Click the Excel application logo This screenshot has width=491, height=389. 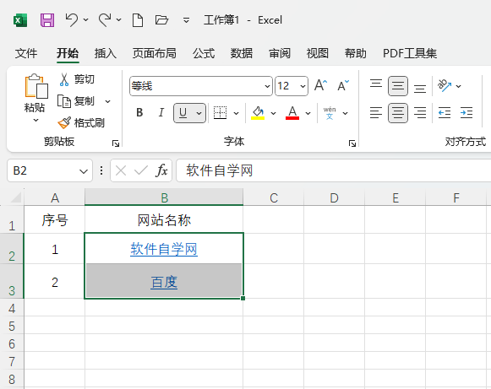(20, 20)
